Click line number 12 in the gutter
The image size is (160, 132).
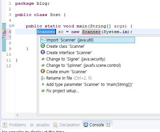tap(9, 66)
